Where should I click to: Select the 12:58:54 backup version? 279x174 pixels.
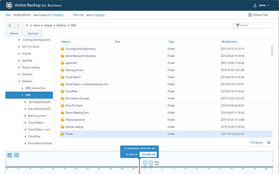(x=131, y=155)
